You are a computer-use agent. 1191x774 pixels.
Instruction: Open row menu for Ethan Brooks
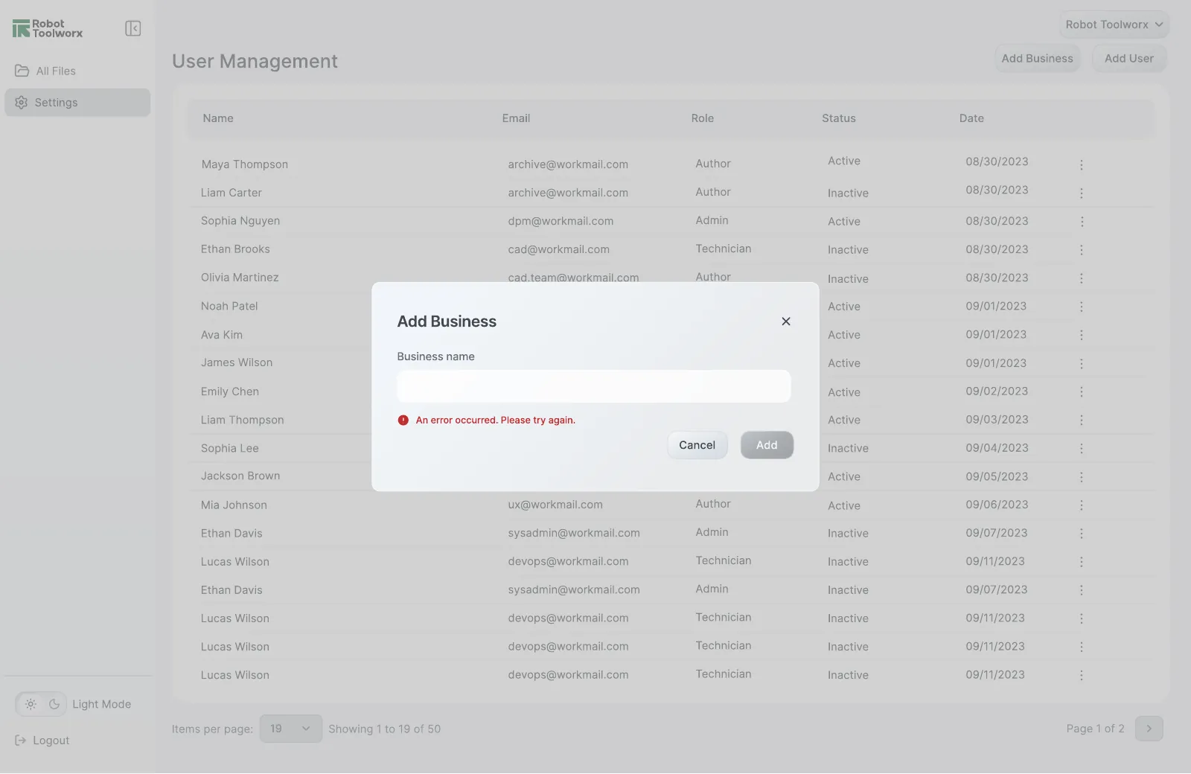pyautogui.click(x=1082, y=249)
